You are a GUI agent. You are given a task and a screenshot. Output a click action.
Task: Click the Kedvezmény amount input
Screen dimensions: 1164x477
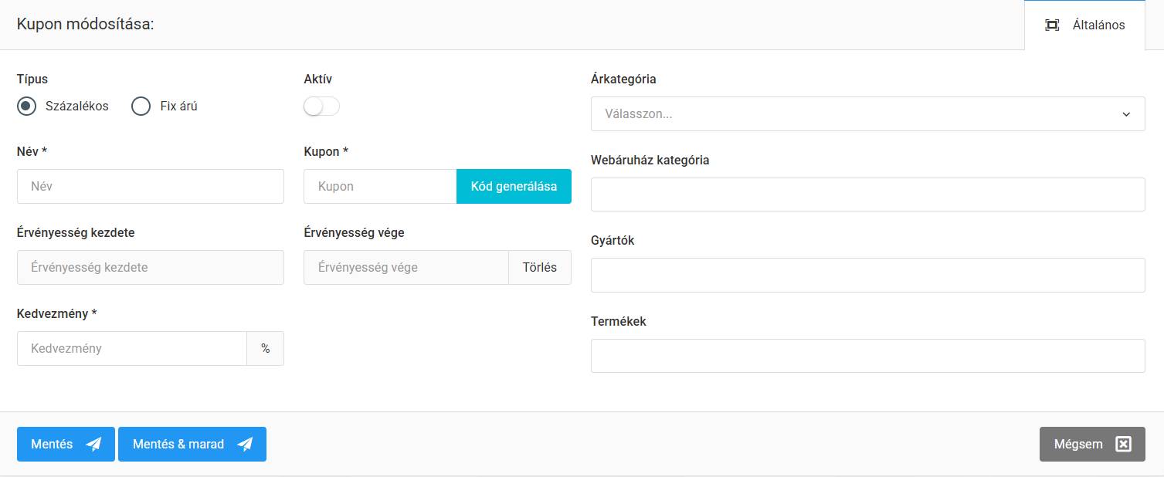point(131,348)
